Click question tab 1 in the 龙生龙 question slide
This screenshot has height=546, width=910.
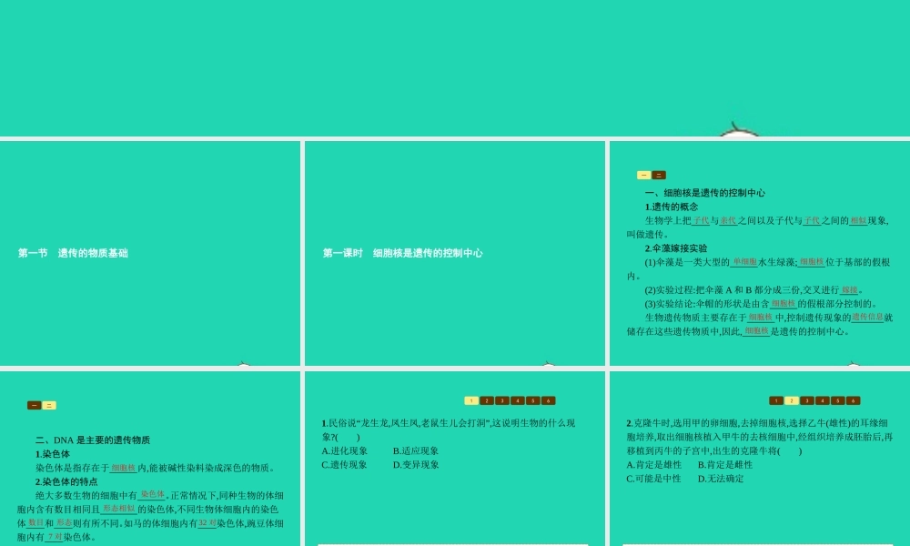coord(471,401)
